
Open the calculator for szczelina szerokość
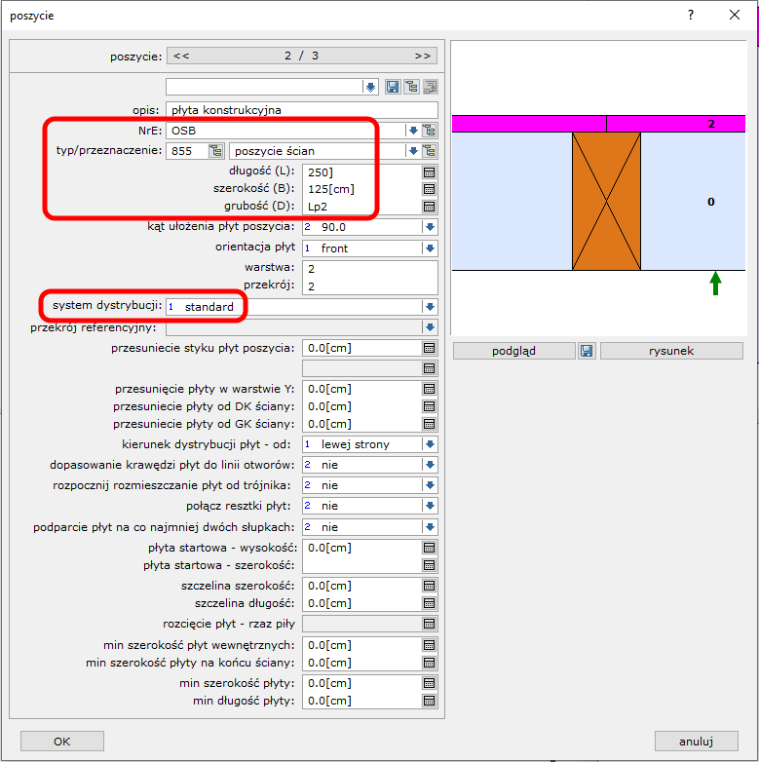pyautogui.click(x=429, y=586)
